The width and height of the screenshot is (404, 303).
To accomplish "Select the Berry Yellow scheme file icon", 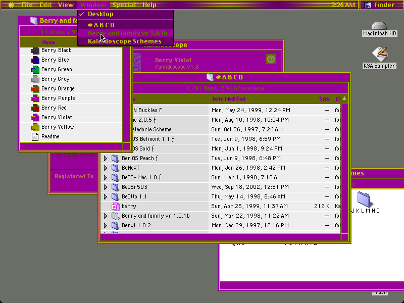I will 35,127.
